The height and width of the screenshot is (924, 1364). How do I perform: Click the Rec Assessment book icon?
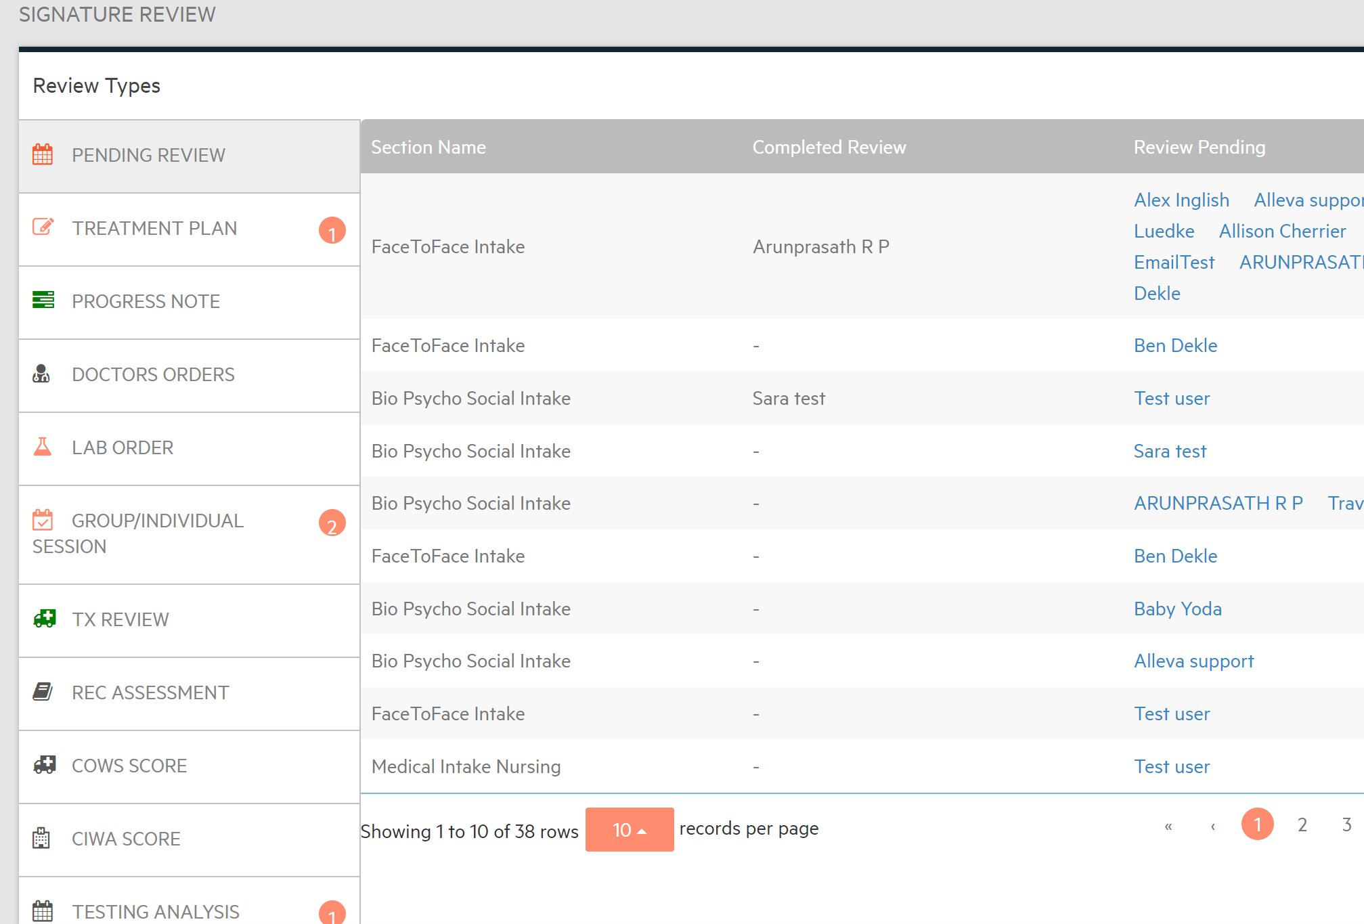click(43, 692)
